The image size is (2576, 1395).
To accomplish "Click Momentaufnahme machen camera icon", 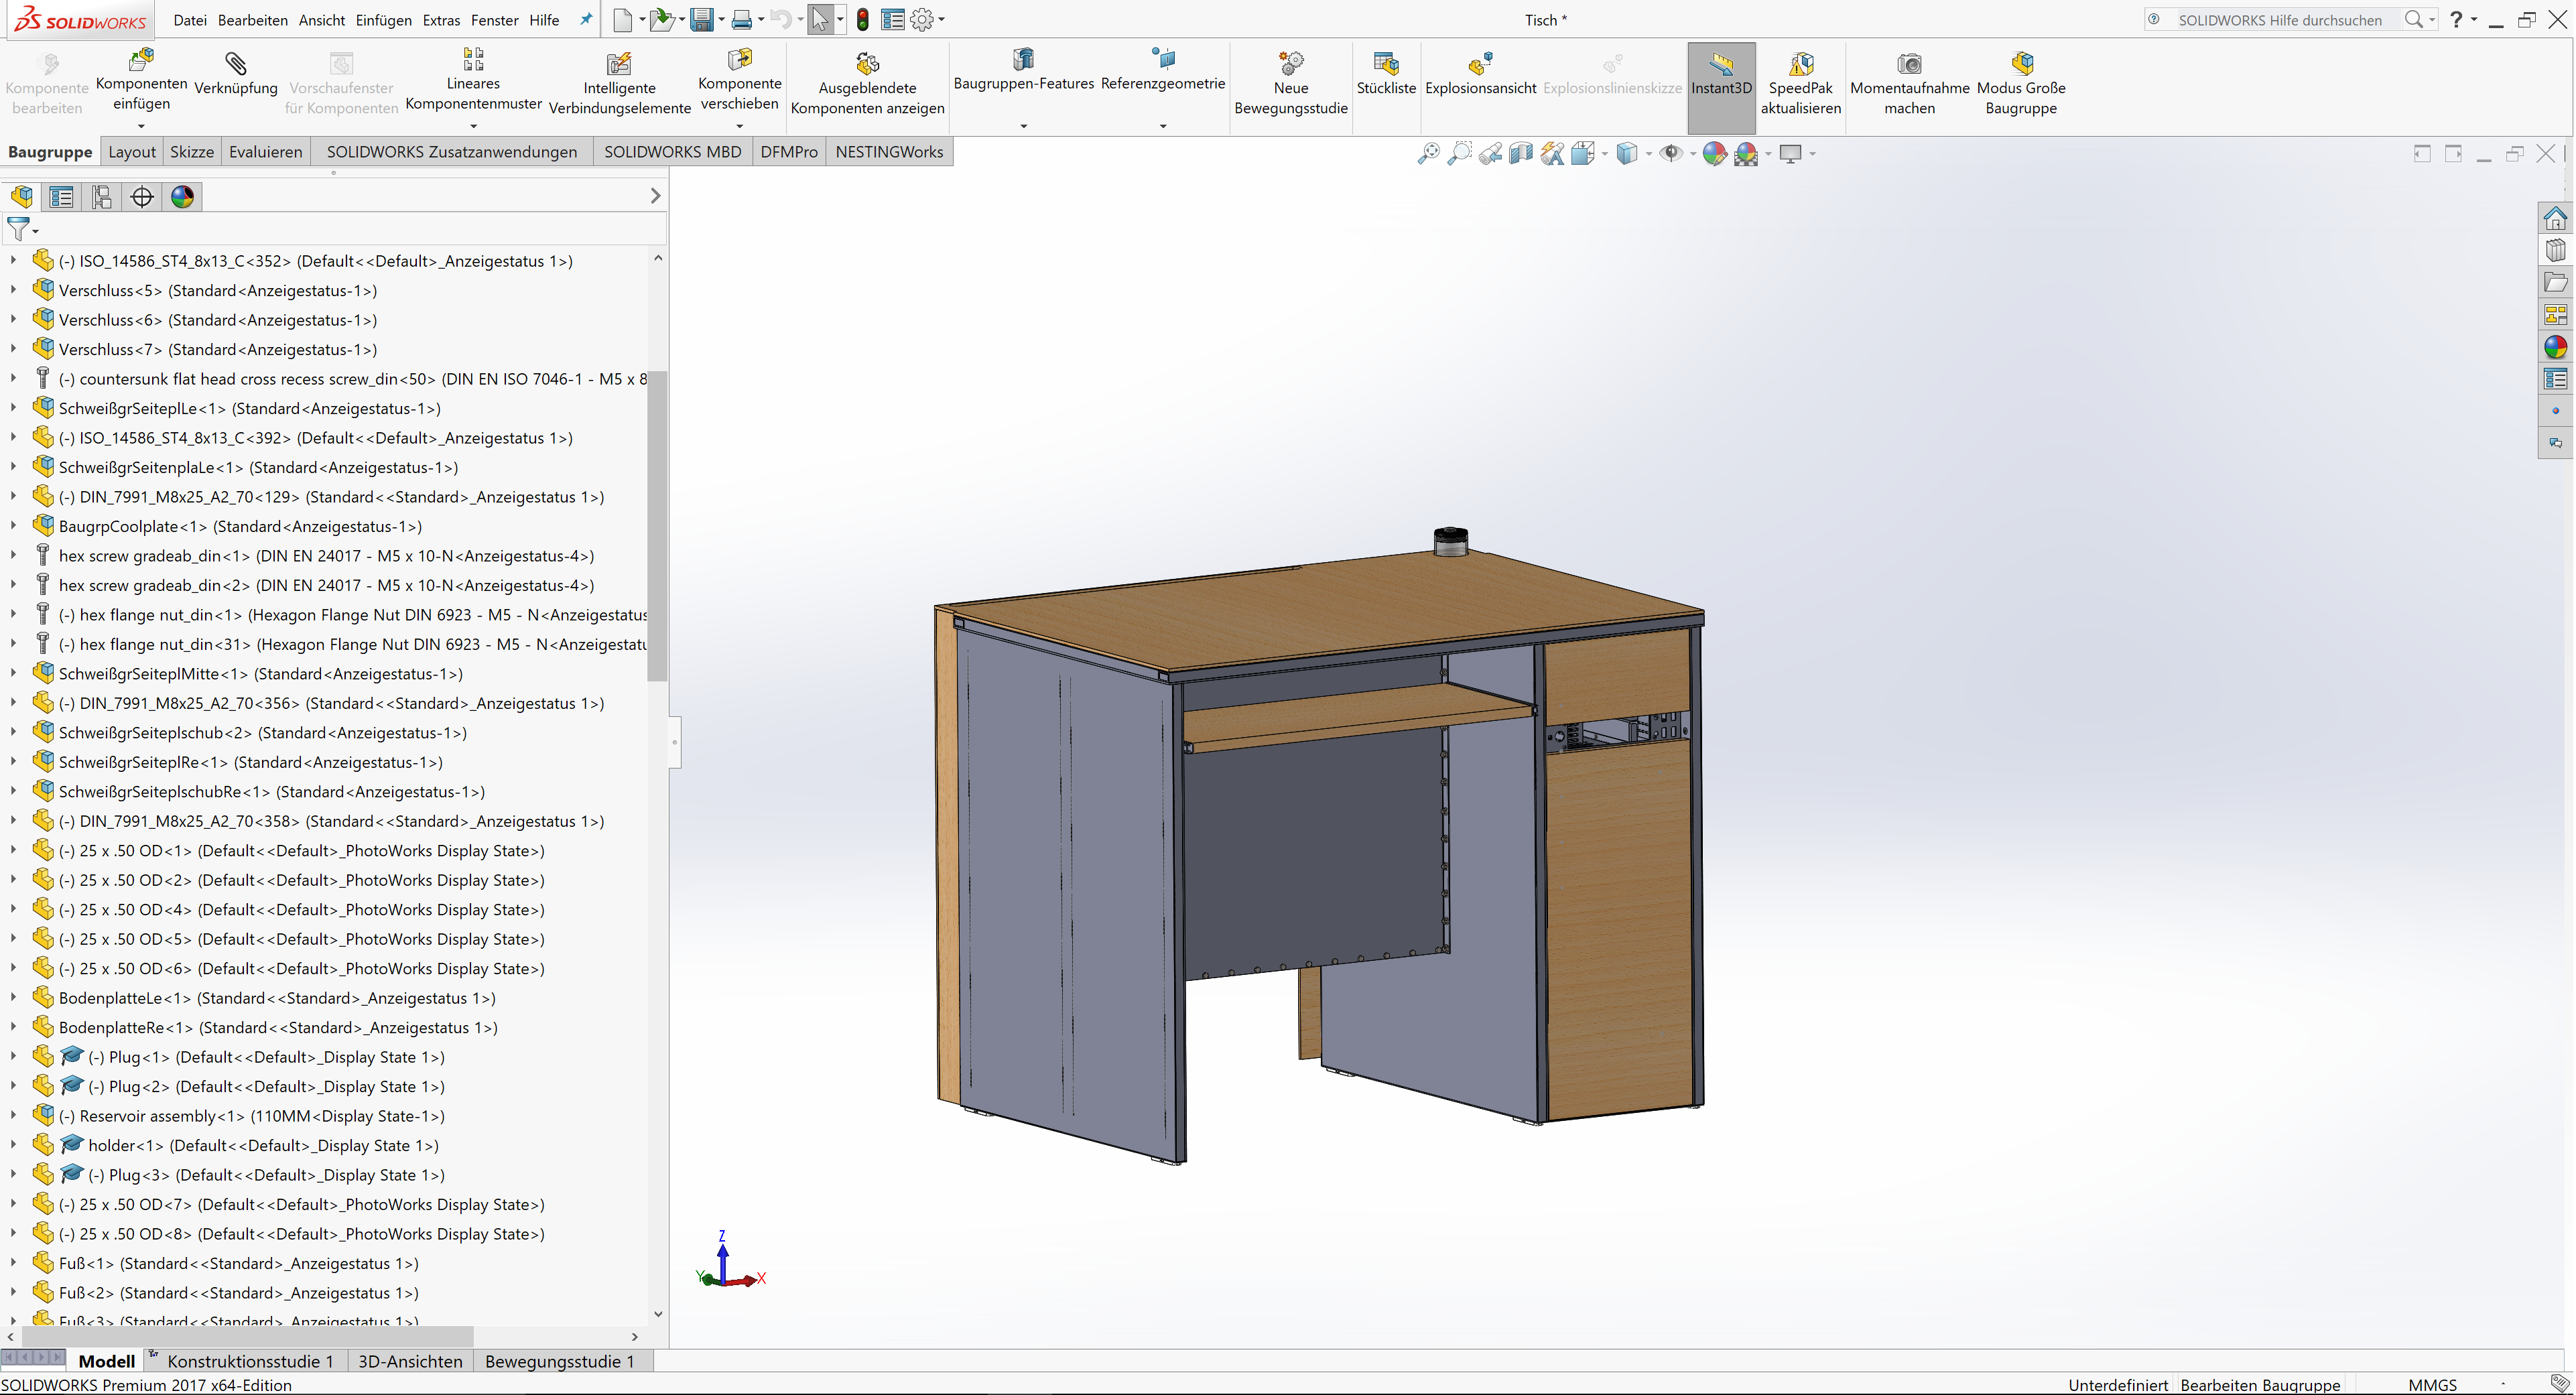I will tap(1909, 64).
